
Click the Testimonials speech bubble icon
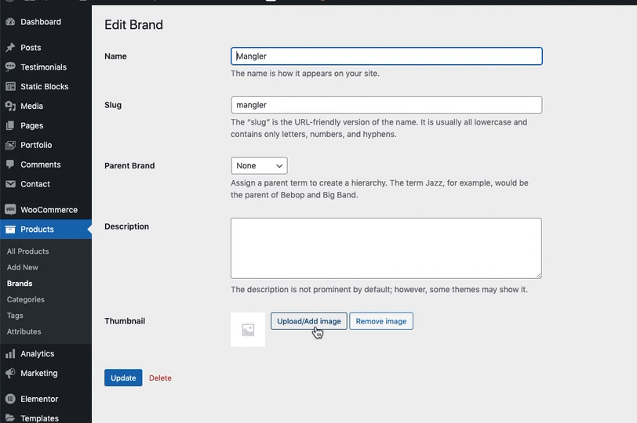click(x=10, y=67)
